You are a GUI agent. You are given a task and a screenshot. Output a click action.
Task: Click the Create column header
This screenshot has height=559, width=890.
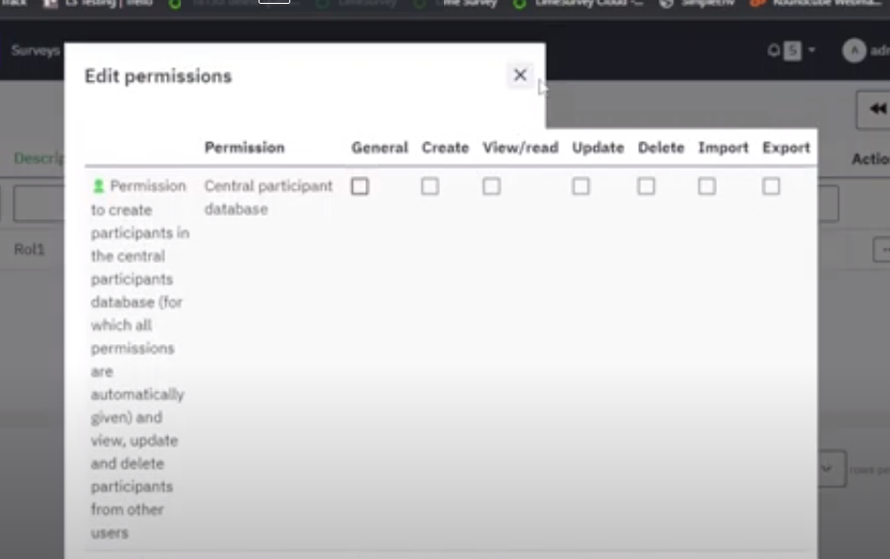[x=445, y=147]
